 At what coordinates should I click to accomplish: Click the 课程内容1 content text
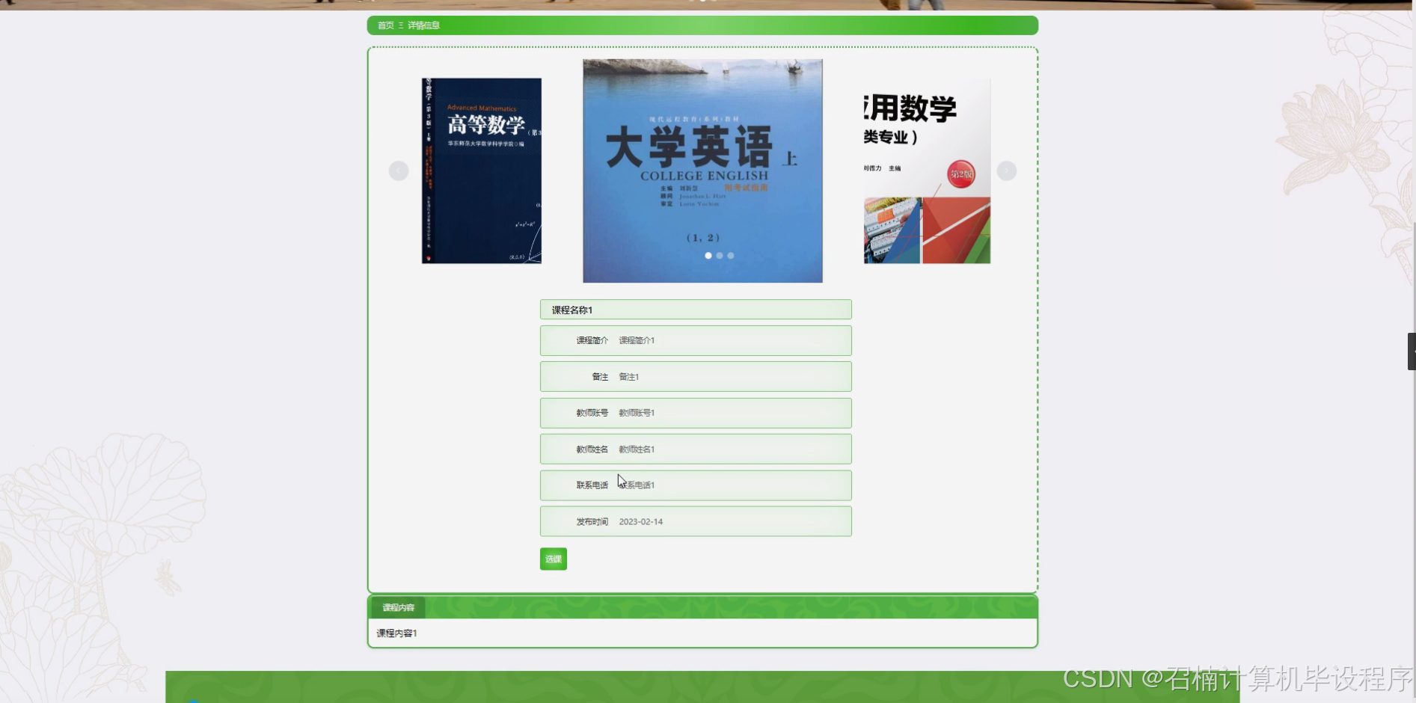(396, 633)
